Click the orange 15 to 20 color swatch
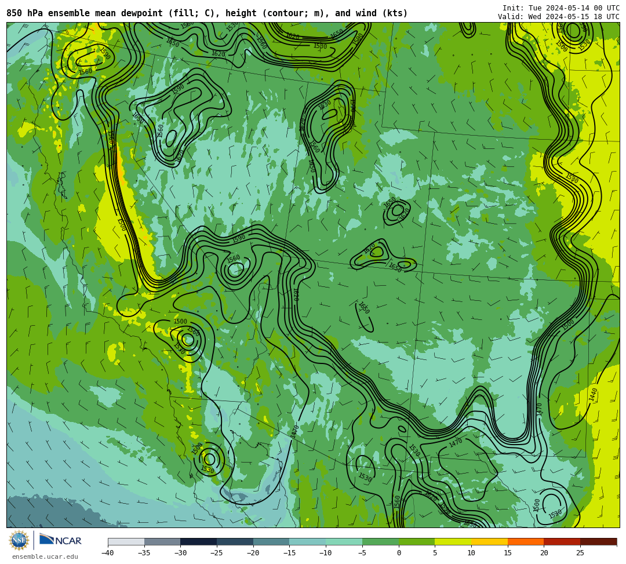Image resolution: width=626 pixels, height=564 pixels. [526, 541]
